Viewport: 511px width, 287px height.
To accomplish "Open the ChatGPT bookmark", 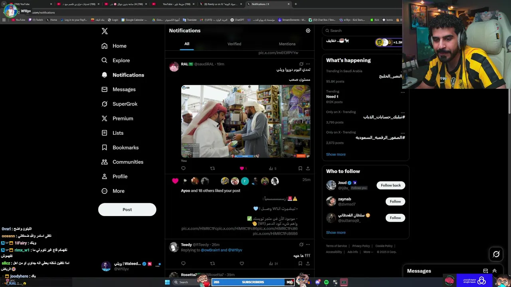I will [238, 20].
